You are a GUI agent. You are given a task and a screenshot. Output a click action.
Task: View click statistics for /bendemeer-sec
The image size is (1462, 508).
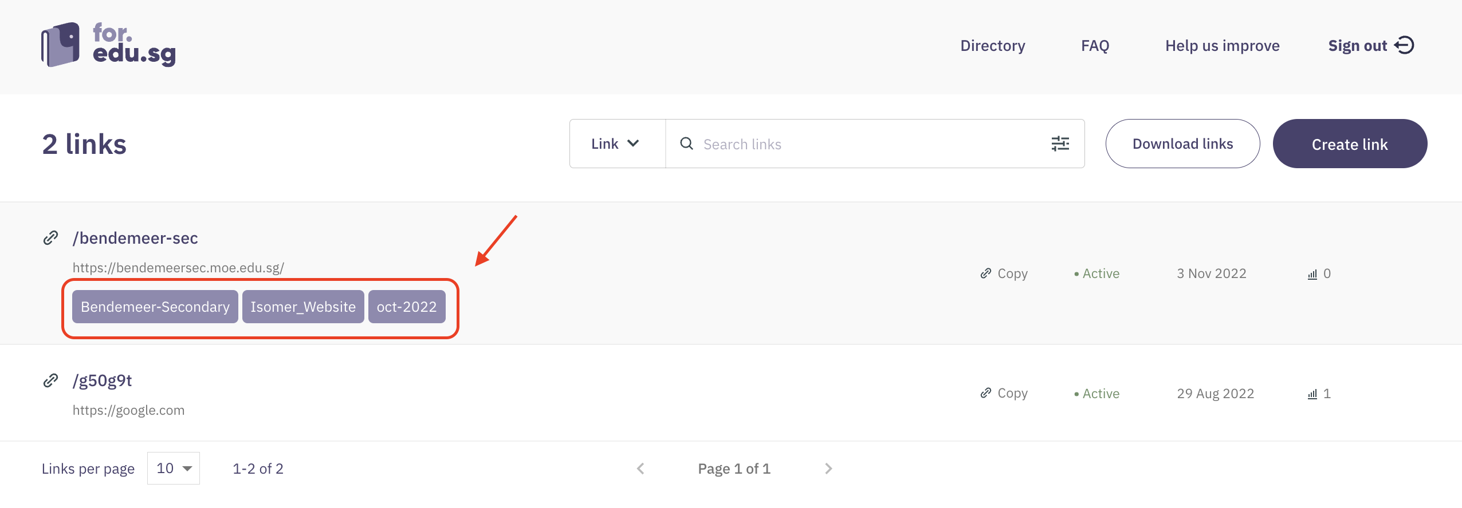1319,273
